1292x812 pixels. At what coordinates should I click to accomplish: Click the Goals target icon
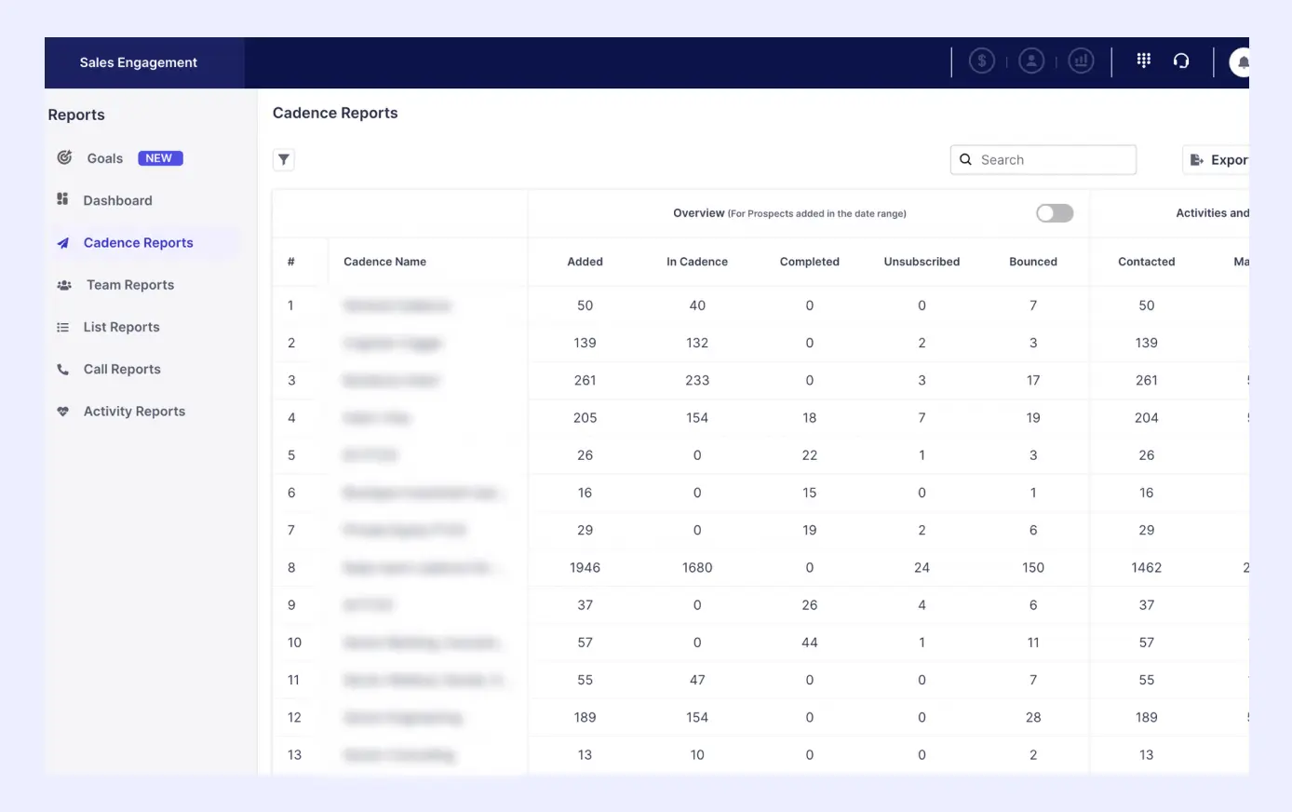64,157
